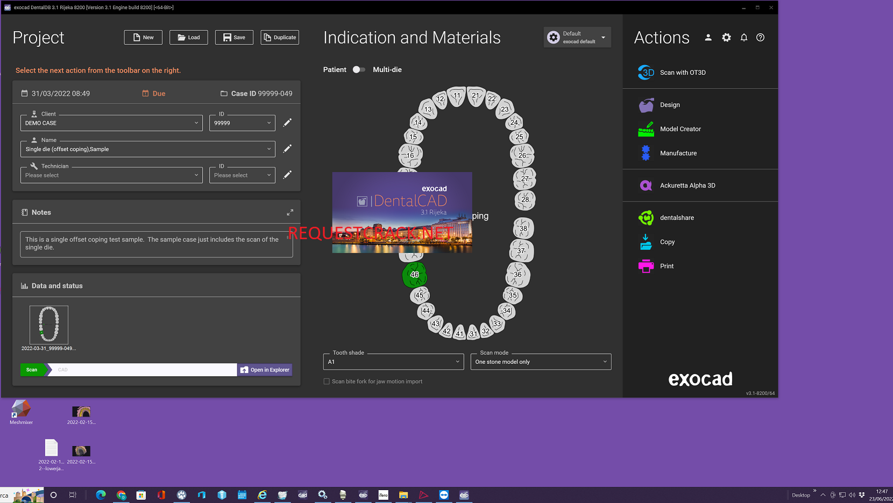
Task: Click the notifications bell icon
Action: pos(743,38)
